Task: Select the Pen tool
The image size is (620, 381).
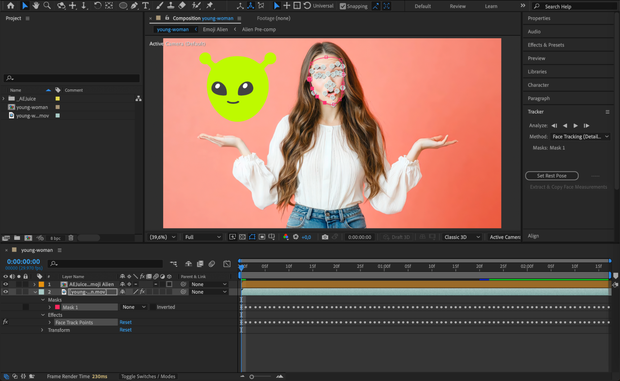Action: point(134,5)
